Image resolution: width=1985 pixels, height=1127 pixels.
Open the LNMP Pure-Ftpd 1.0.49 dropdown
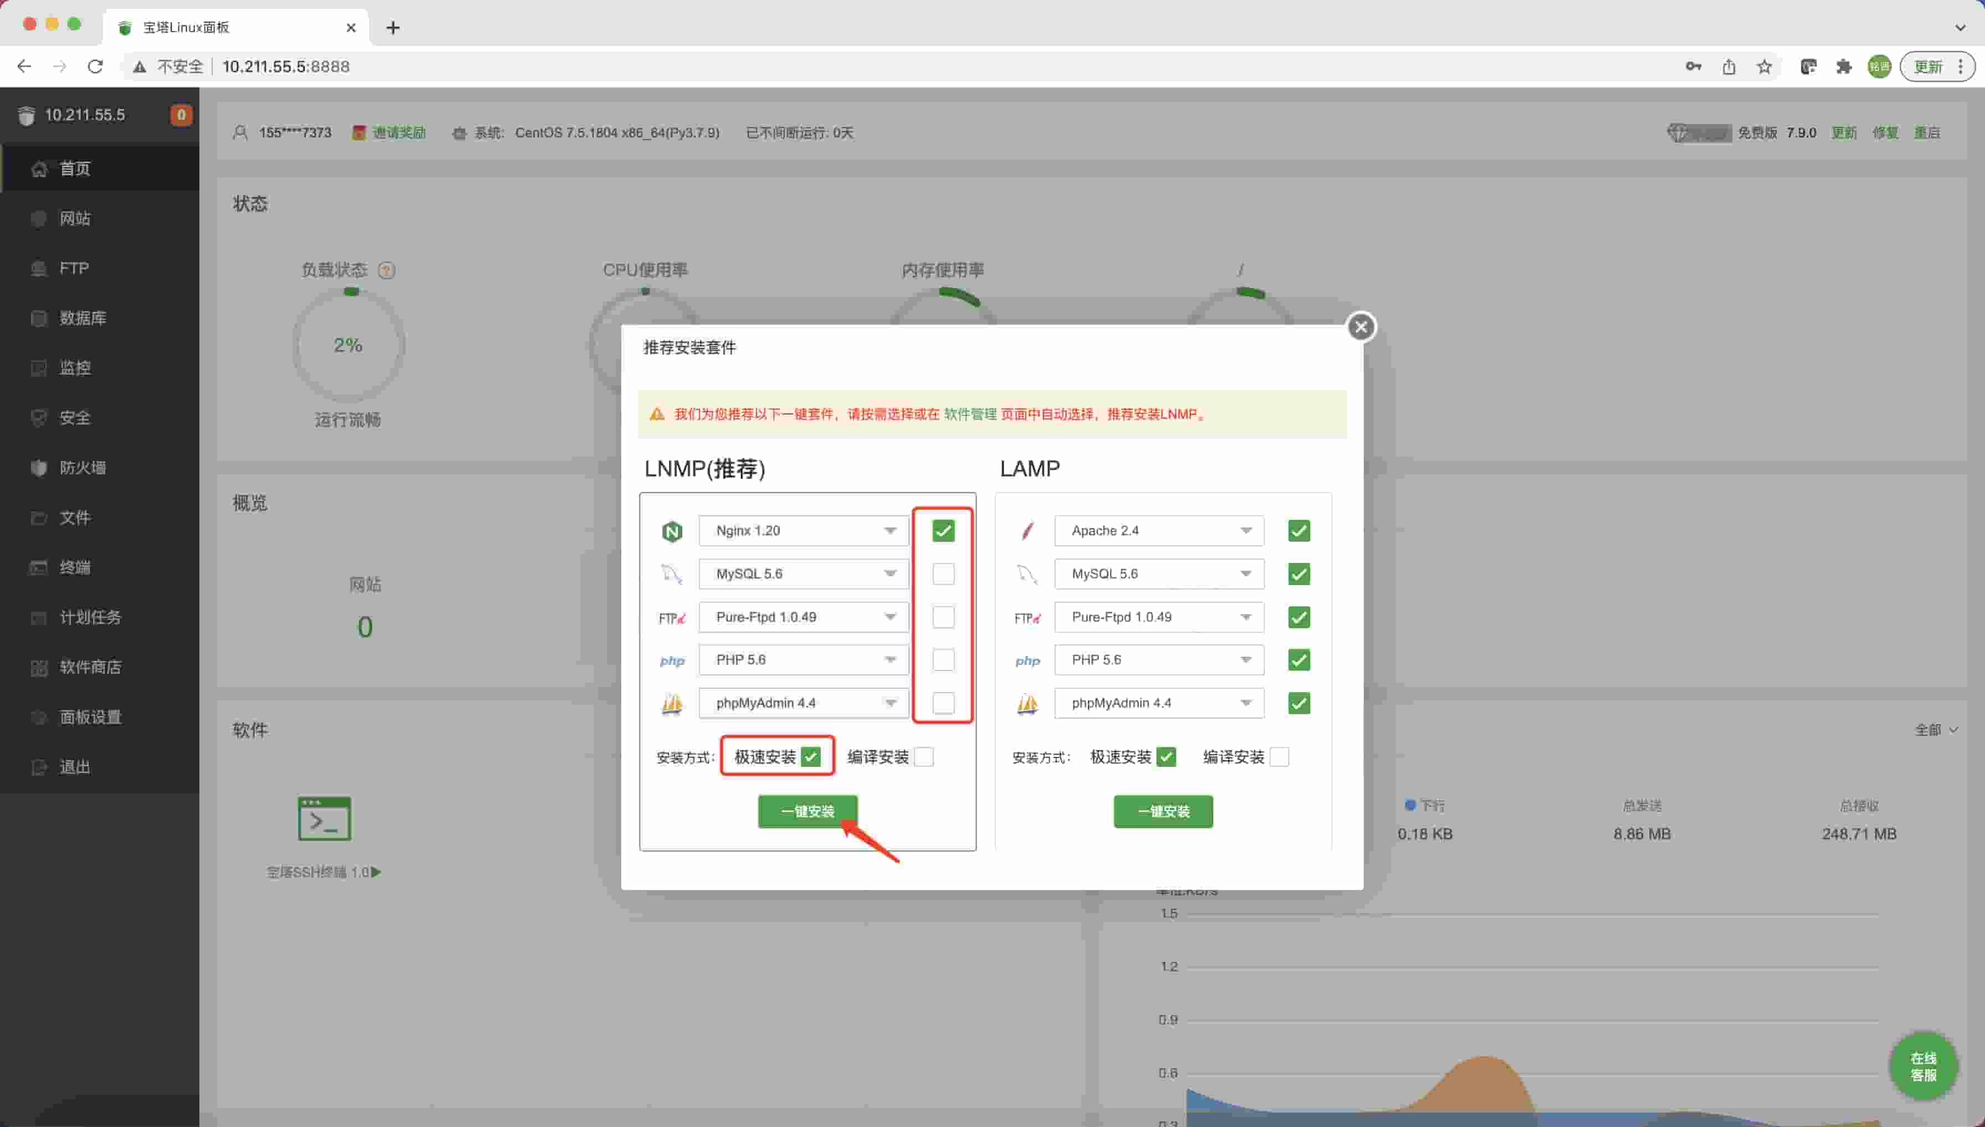click(x=803, y=618)
